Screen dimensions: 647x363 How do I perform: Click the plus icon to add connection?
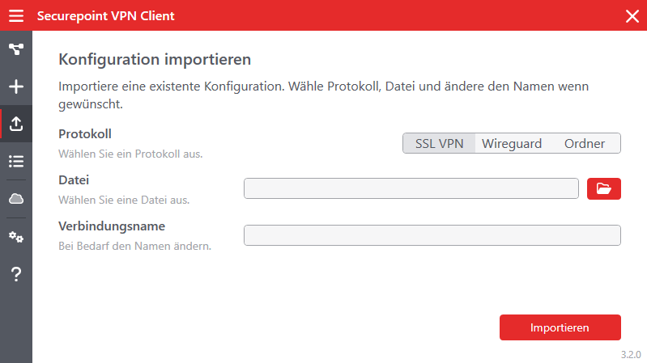(16, 87)
